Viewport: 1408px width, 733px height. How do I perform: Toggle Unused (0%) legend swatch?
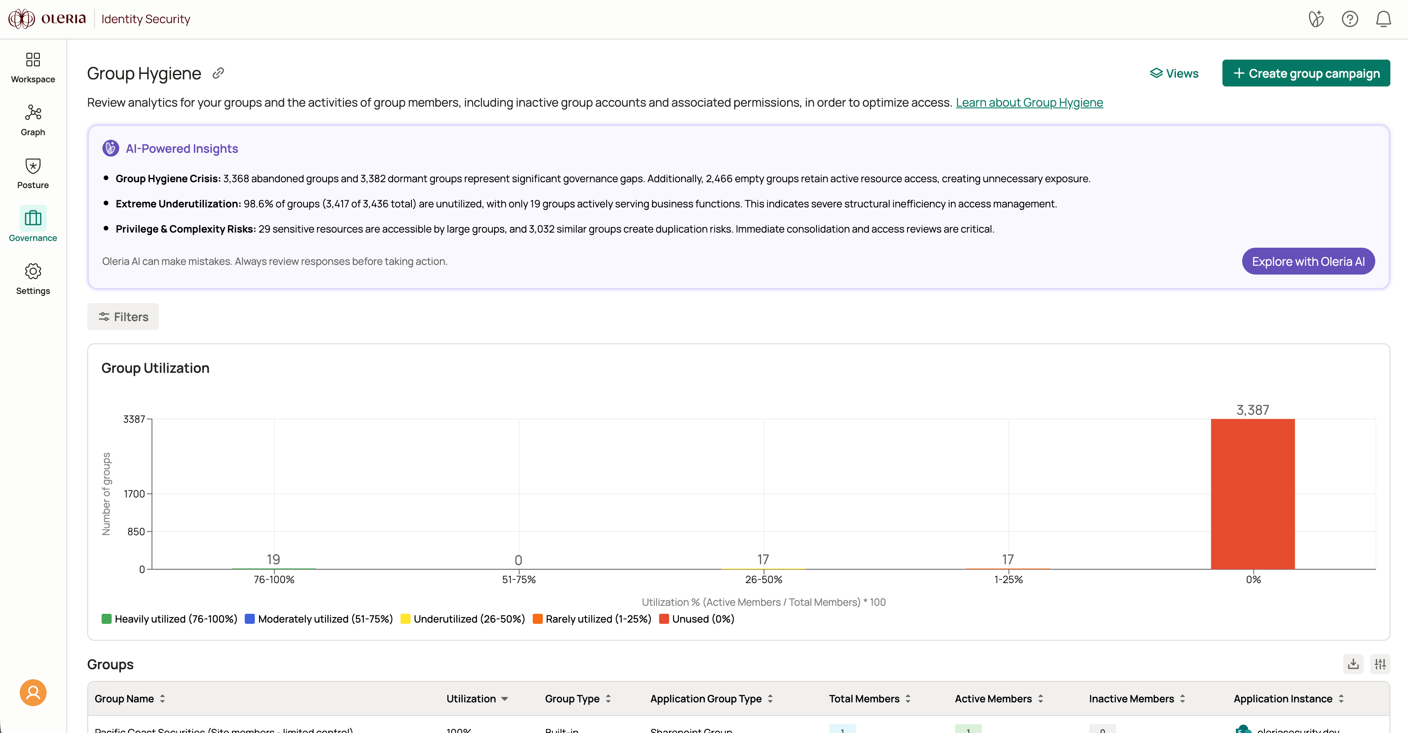(664, 619)
